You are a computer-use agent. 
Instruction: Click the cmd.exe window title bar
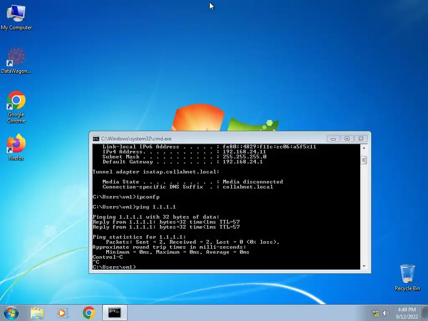tap(213, 139)
